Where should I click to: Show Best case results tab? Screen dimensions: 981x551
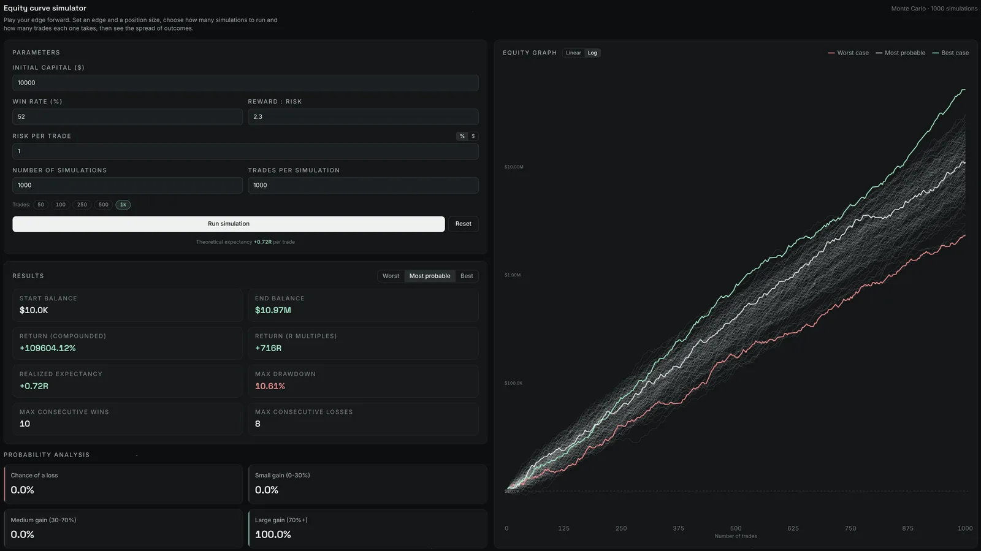467,276
